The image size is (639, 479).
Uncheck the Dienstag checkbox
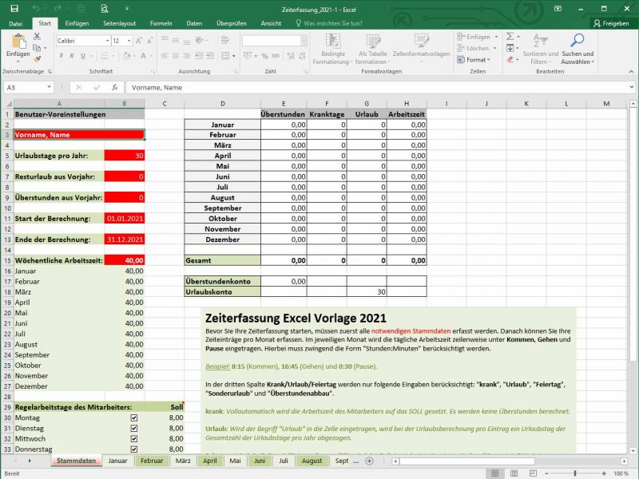[x=134, y=429]
